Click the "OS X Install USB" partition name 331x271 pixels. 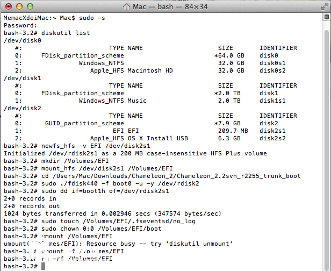[x=157, y=138]
